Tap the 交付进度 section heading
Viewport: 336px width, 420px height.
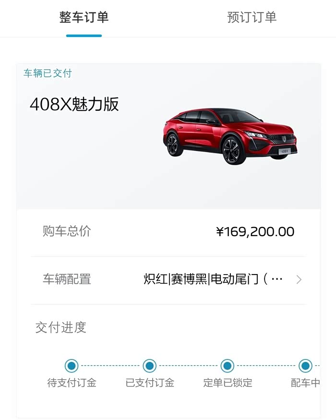[61, 327]
